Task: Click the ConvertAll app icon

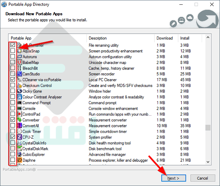Action: pyautogui.click(x=19, y=126)
